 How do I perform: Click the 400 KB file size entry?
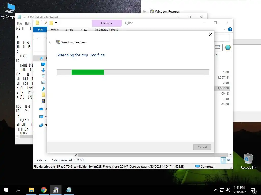click(x=224, y=93)
